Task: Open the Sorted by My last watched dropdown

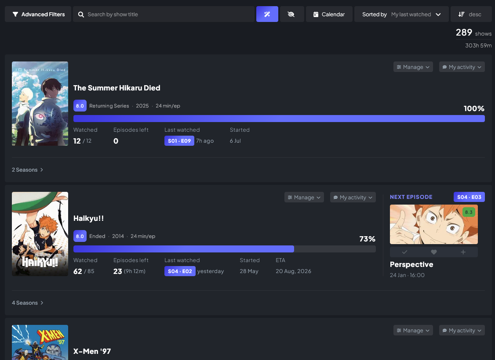Action: click(401, 14)
